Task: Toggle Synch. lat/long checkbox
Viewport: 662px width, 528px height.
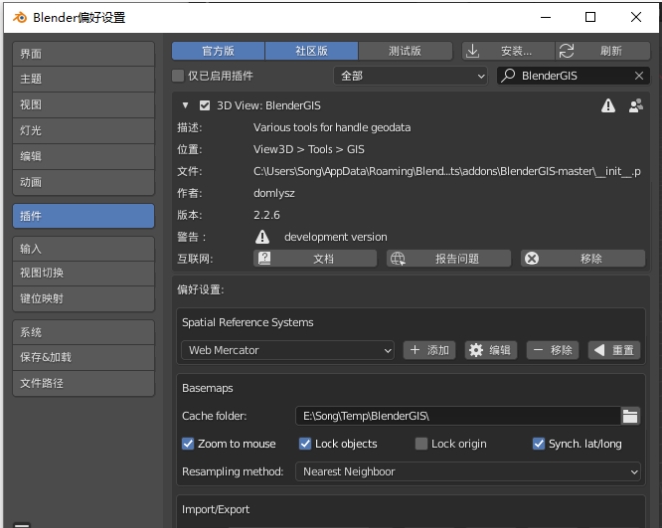Action: click(x=539, y=444)
